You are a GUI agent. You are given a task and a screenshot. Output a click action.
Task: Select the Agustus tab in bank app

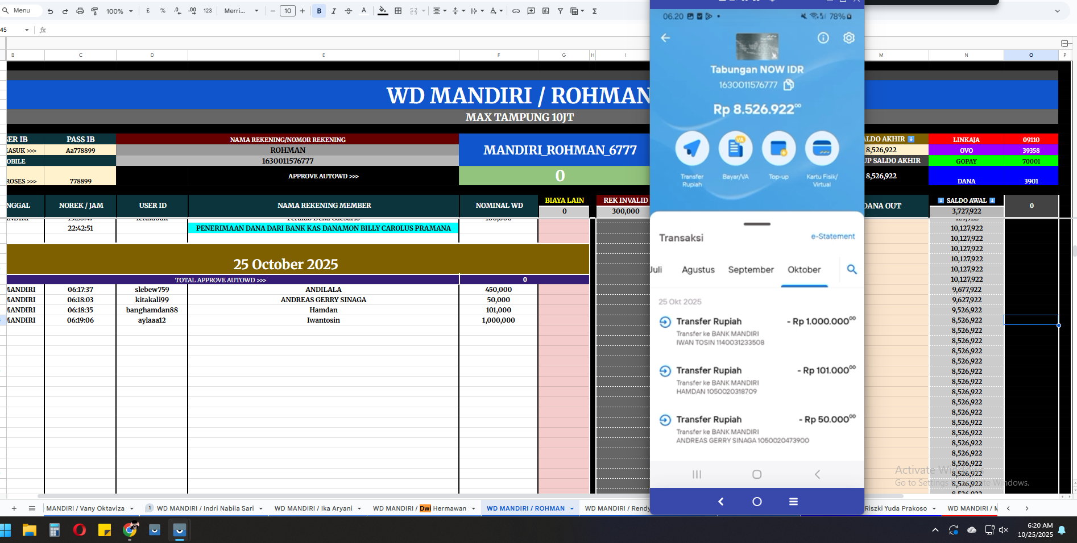pyautogui.click(x=698, y=270)
